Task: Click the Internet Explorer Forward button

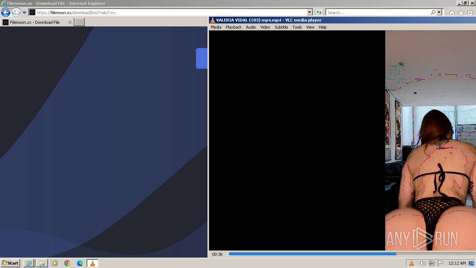Action: click(16, 12)
